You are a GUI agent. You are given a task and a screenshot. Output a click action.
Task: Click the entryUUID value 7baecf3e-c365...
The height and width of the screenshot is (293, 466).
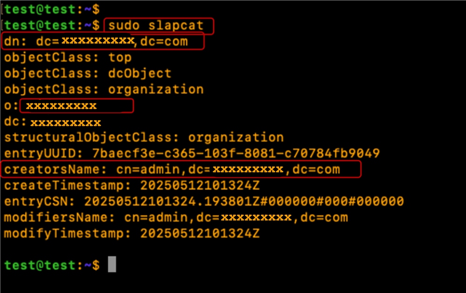(x=236, y=153)
